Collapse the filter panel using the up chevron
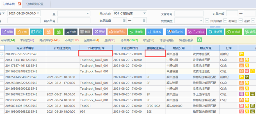Viewport: 256px width, 118px height. [x=215, y=27]
